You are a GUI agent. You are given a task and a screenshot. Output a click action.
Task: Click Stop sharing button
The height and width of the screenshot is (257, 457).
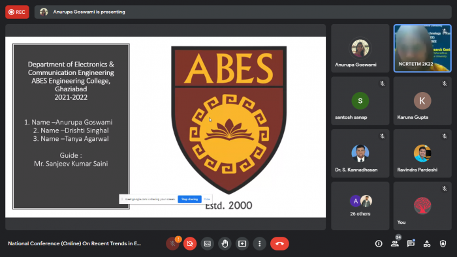[189, 199]
